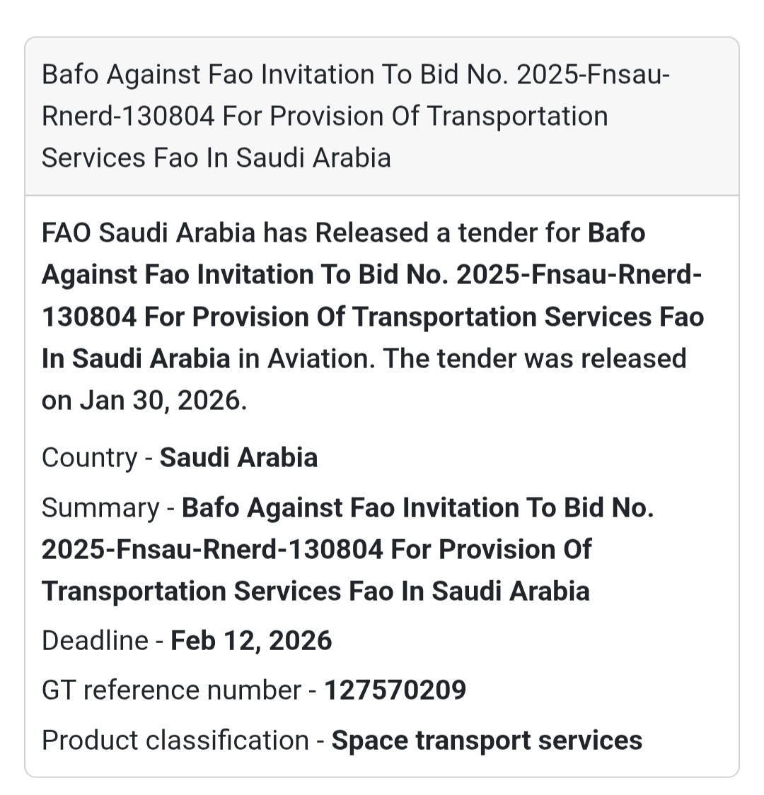Click the "Deadline" field label
This screenshot has width=764, height=795.
(x=95, y=640)
